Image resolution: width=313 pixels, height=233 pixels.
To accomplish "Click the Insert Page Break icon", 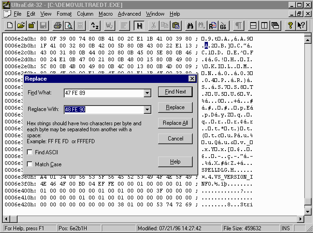I will [80, 25].
